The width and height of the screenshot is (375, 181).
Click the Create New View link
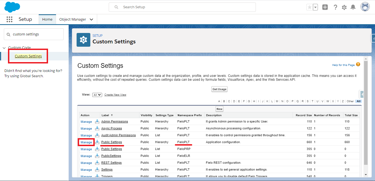[x=115, y=95]
